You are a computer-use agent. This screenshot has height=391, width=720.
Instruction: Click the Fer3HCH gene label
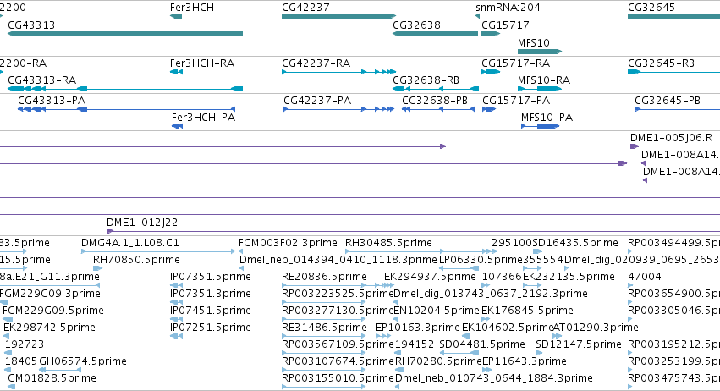[x=191, y=8]
